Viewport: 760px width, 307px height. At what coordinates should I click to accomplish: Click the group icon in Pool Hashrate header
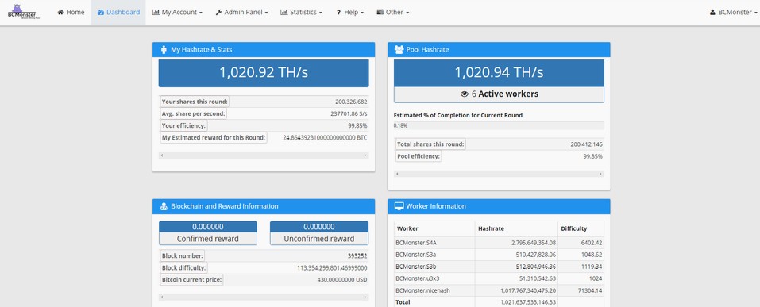399,49
